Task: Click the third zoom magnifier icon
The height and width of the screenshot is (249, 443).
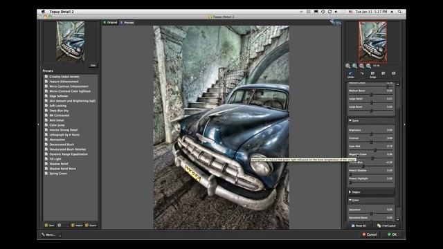Action: (x=361, y=66)
